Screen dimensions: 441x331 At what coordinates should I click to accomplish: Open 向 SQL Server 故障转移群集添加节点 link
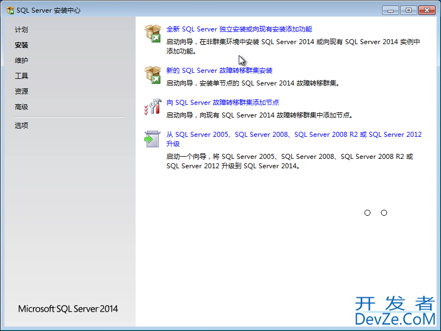[223, 103]
